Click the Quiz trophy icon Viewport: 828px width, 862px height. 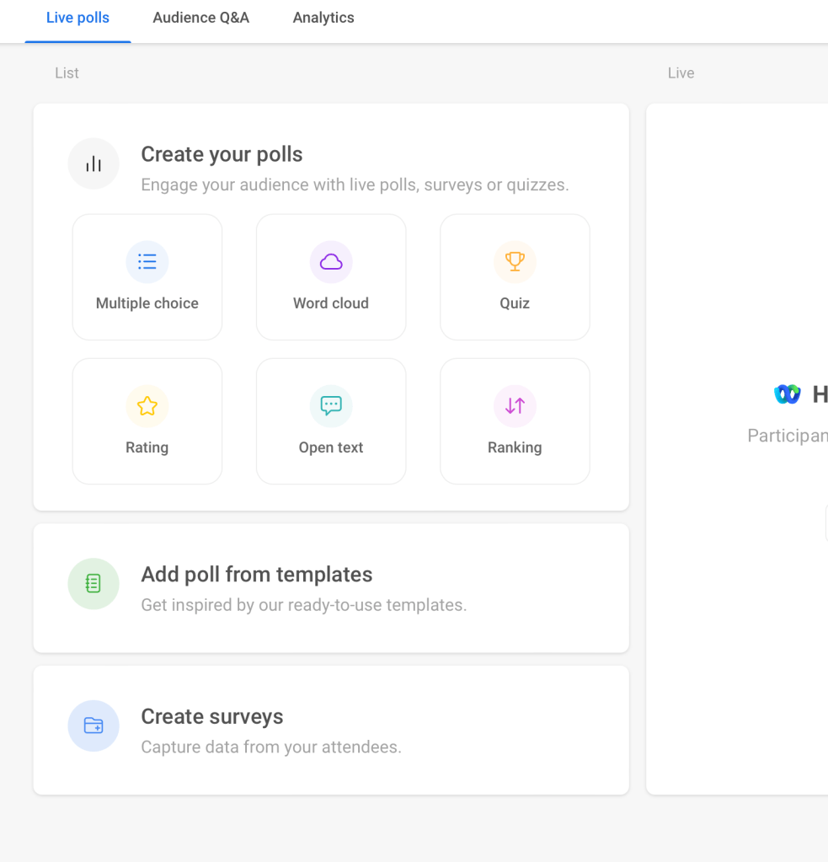click(515, 262)
